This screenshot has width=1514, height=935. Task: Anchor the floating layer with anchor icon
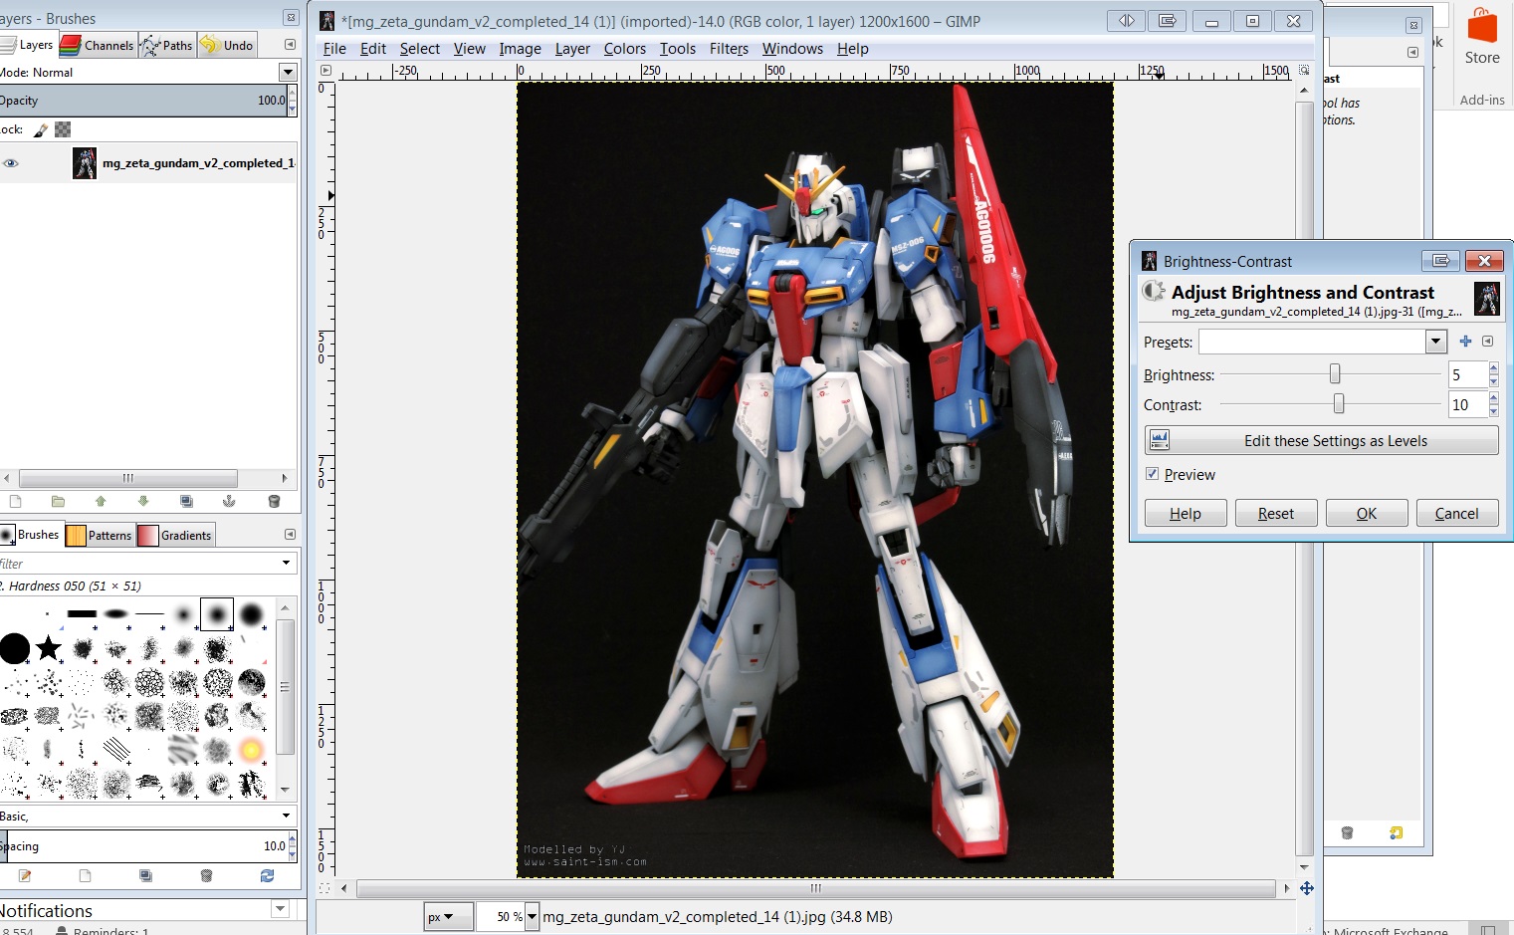pos(229,501)
